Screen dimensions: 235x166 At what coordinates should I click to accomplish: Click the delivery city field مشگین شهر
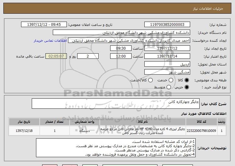pyautogui.click(x=167, y=72)
